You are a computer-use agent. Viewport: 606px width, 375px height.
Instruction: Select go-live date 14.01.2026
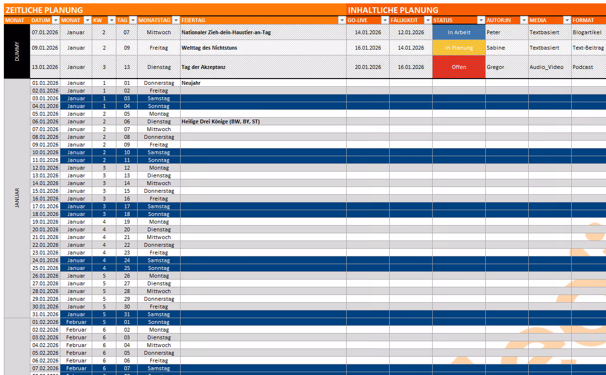(x=368, y=32)
